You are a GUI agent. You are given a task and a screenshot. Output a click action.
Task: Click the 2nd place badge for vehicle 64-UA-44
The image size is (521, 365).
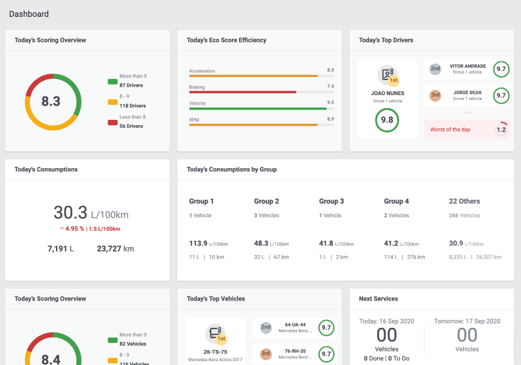pyautogui.click(x=266, y=327)
